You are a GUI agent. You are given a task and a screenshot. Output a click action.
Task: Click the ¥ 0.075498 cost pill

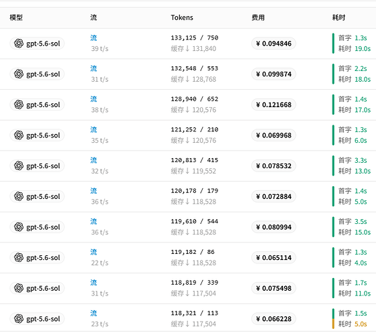[x=274, y=288]
